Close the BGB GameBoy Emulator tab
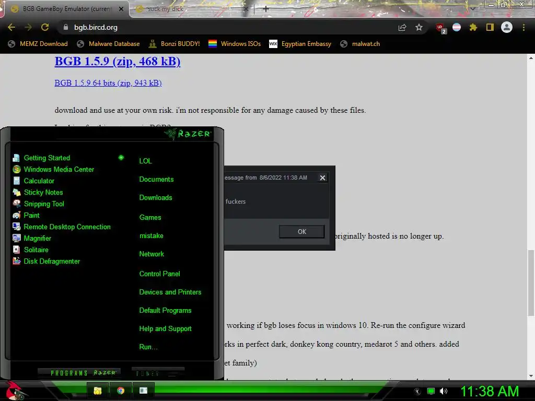535x401 pixels. tap(121, 9)
